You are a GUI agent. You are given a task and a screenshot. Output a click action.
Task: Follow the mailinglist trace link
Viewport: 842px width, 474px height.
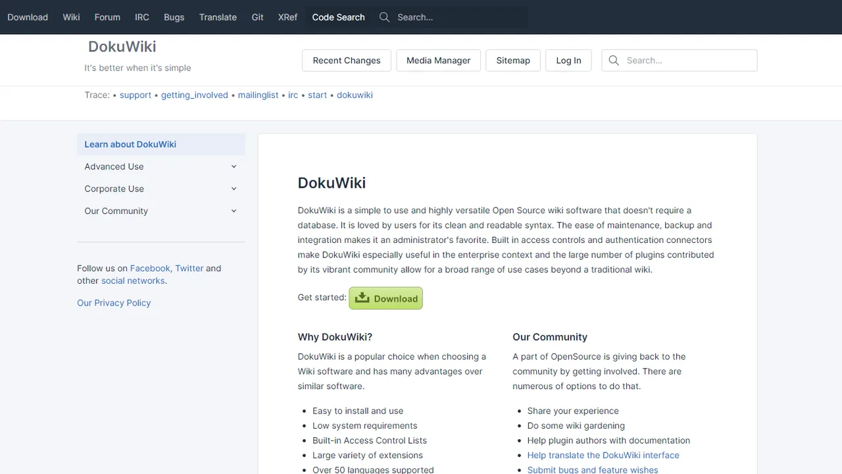pyautogui.click(x=258, y=95)
